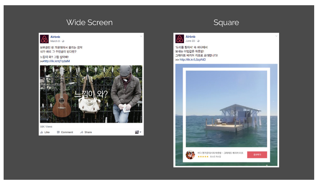Click the globe privacy icon beside June 23
Viewport: 317px width, 183px height.
pyautogui.click(x=198, y=41)
